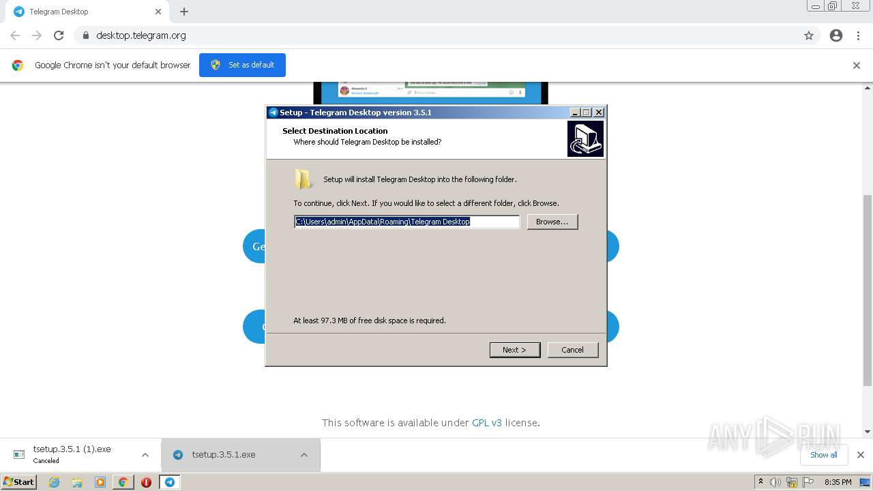Image resolution: width=873 pixels, height=491 pixels.
Task: Open Action Center flag icon
Action: tap(808, 482)
